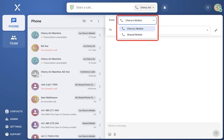The height and width of the screenshot is (140, 224).
Task: Open the Phone panel more options menu
Action: click(x=99, y=21)
